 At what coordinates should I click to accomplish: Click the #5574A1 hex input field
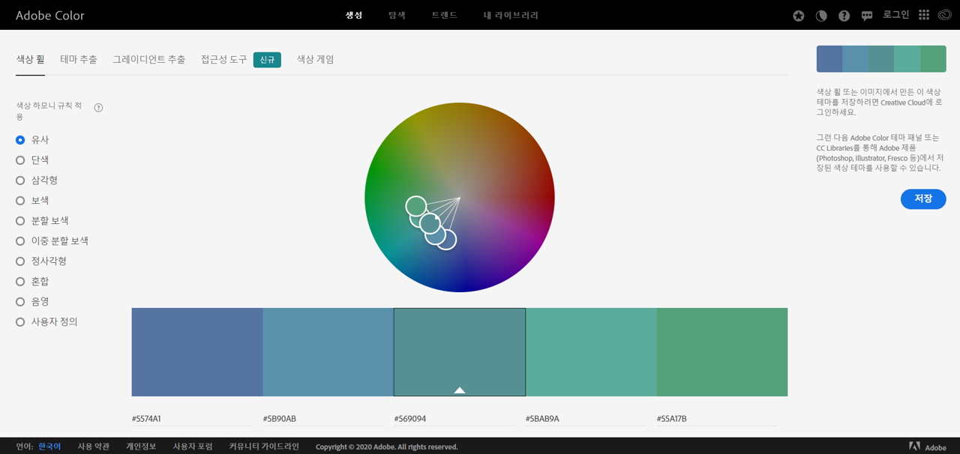pos(192,419)
